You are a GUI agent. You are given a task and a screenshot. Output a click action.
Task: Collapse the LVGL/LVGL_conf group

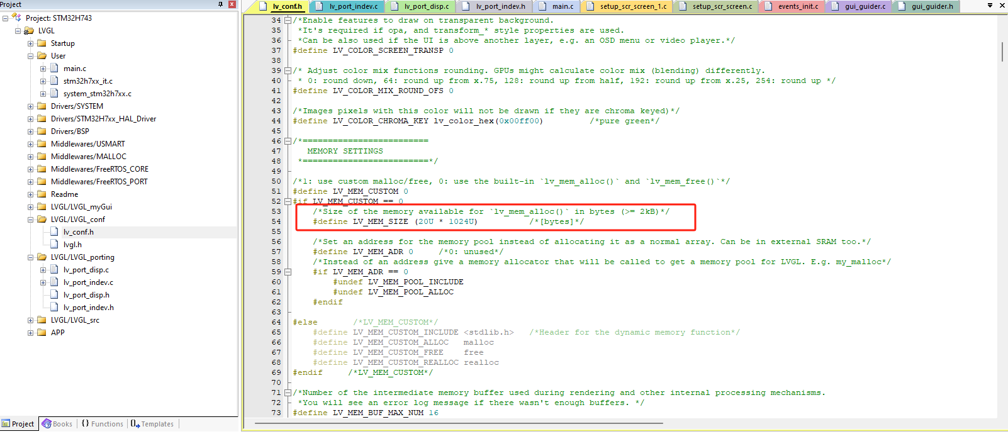coord(30,220)
